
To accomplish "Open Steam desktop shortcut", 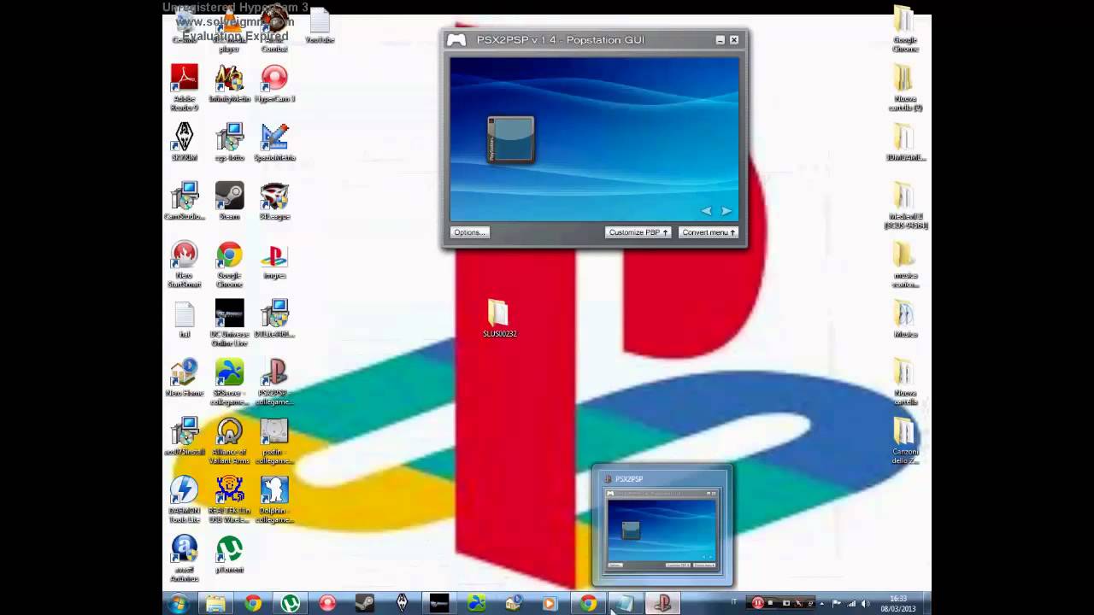I will pyautogui.click(x=229, y=201).
